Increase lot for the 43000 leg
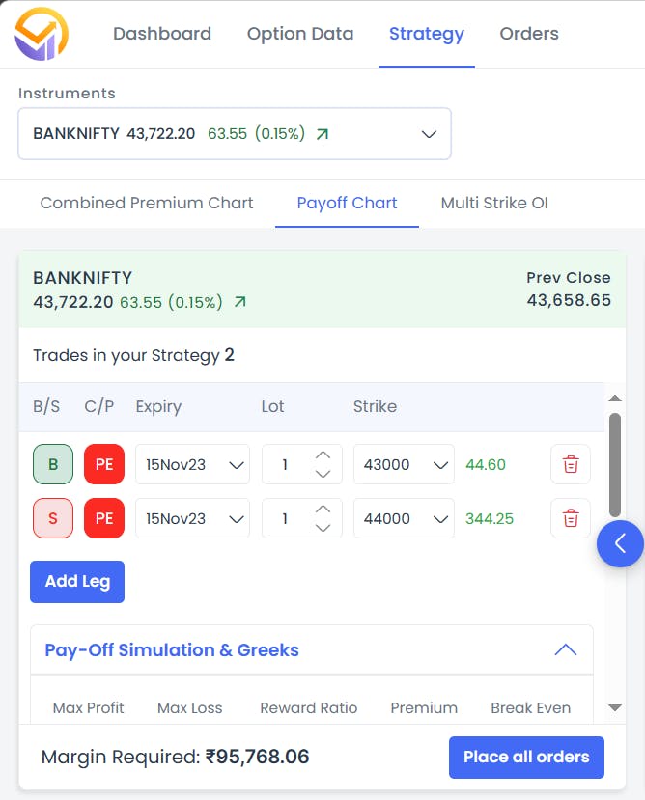This screenshot has height=800, width=645. point(323,455)
